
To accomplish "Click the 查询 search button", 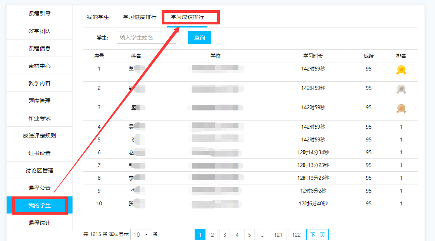I will click(199, 38).
